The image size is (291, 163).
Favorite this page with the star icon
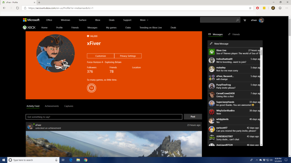click(250, 8)
